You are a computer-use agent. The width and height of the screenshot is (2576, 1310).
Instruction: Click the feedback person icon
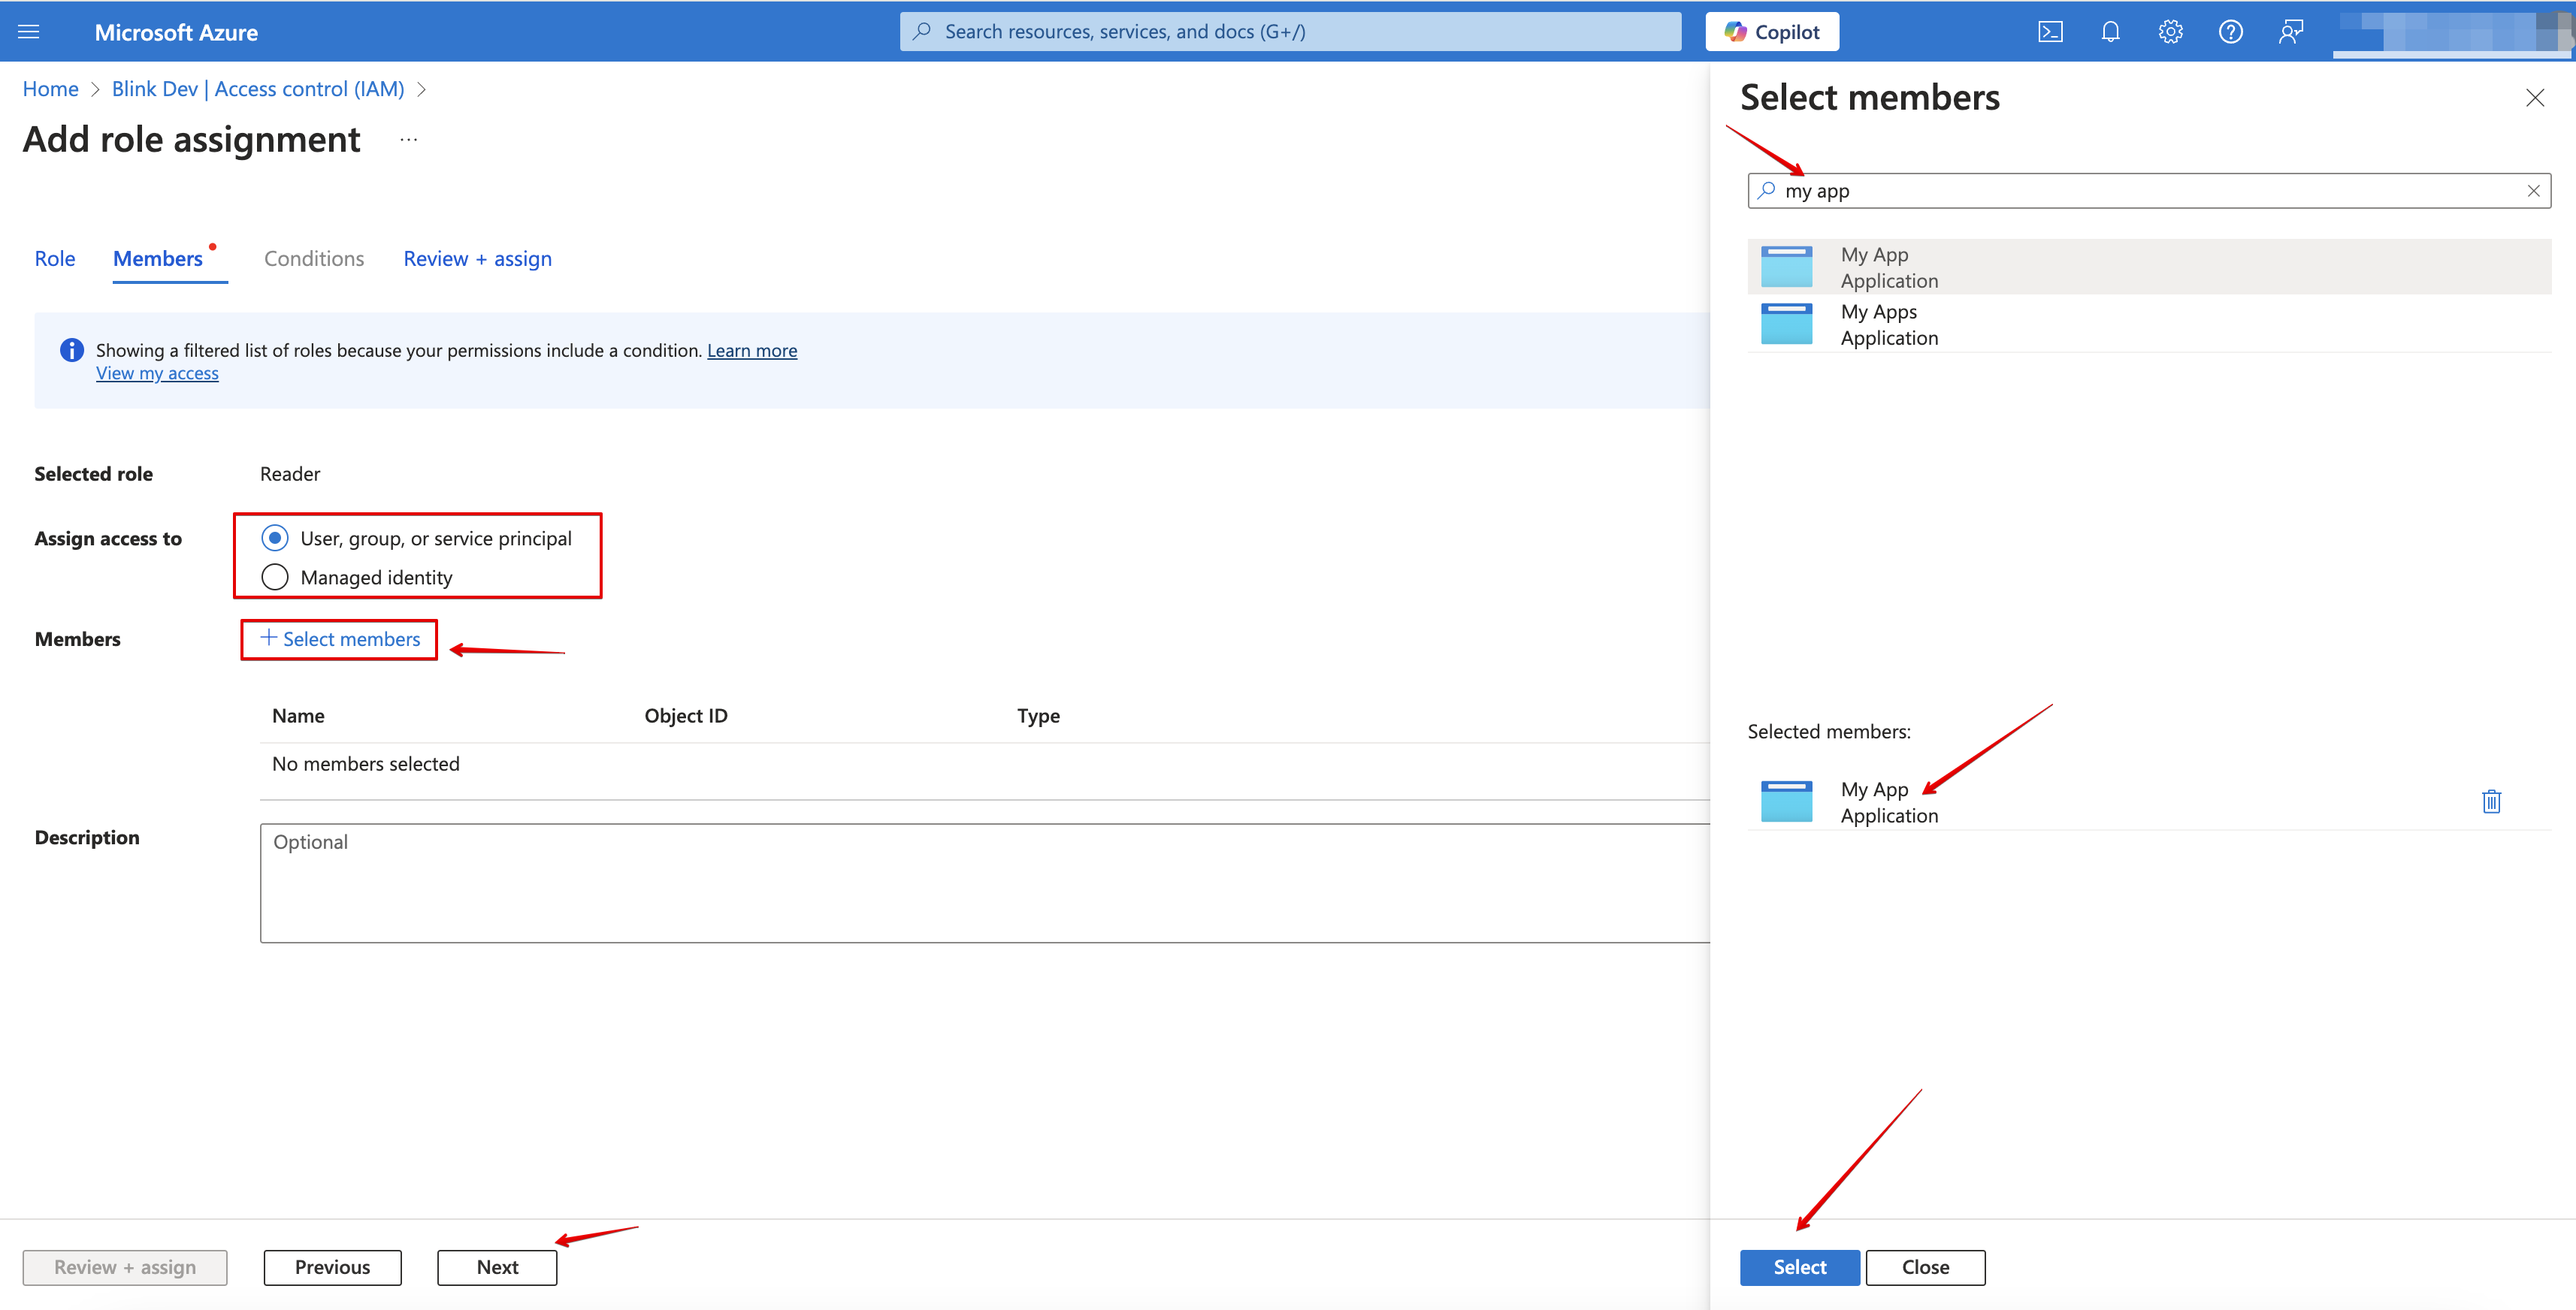2291,32
